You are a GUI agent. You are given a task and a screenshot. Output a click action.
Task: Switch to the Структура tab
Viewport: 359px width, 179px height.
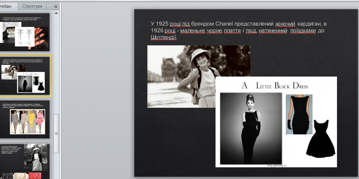pos(32,6)
